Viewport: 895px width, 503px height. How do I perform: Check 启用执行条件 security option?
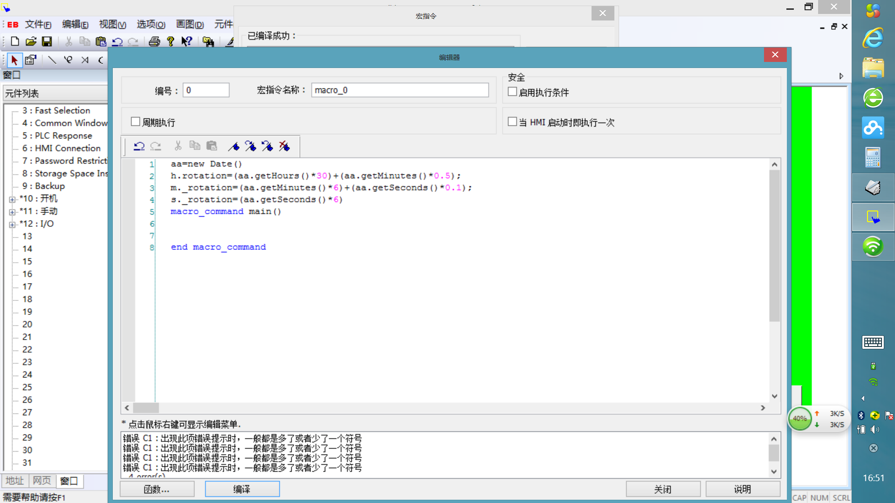(512, 92)
